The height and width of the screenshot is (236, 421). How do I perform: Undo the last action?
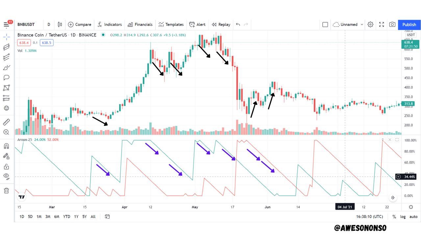click(x=238, y=25)
